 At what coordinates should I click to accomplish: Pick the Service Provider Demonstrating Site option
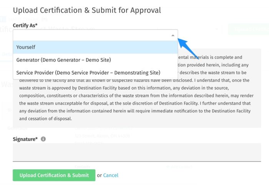coord(95,73)
